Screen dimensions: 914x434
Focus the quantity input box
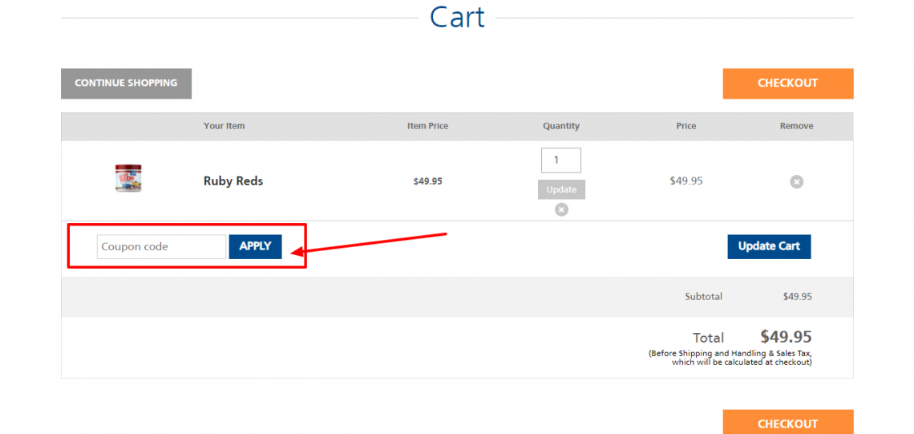tap(560, 160)
